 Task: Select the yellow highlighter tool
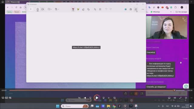click(78, 9)
